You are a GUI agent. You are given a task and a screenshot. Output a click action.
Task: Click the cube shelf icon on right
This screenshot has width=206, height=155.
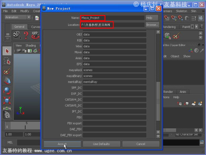pos(168,36)
